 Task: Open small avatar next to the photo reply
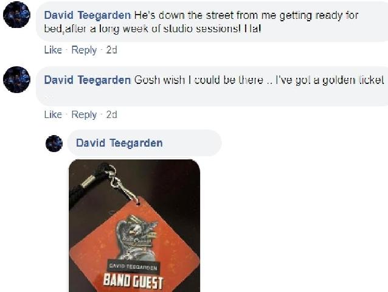pyautogui.click(x=54, y=144)
